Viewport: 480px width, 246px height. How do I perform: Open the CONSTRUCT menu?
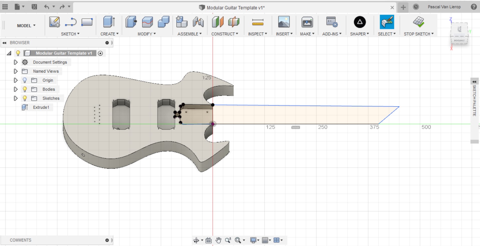(225, 34)
